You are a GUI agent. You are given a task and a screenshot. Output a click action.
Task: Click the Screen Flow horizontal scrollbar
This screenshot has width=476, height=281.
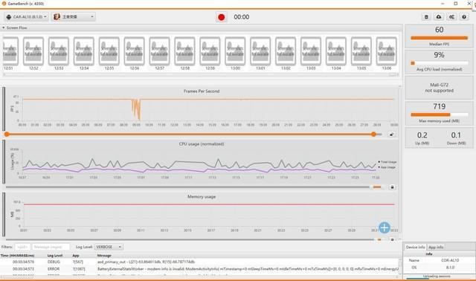click(201, 74)
